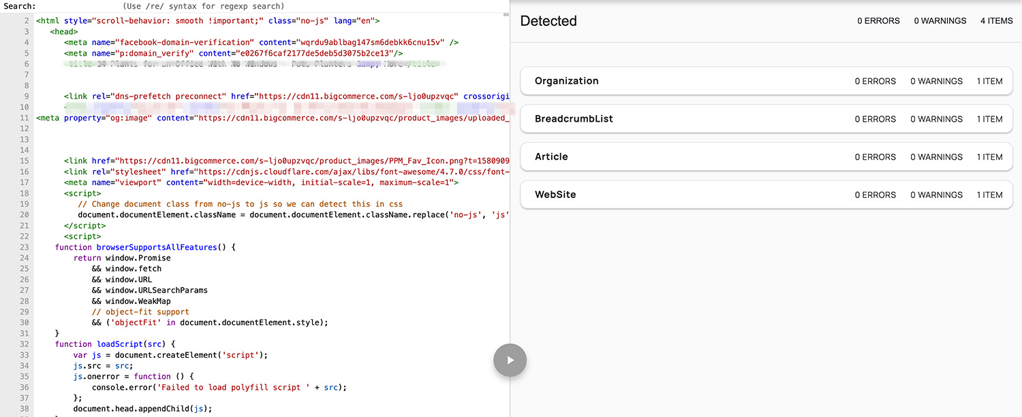Screen dimensions: 1022x417
Task: Click the "// object-fit support" comment
Action: [140, 312]
